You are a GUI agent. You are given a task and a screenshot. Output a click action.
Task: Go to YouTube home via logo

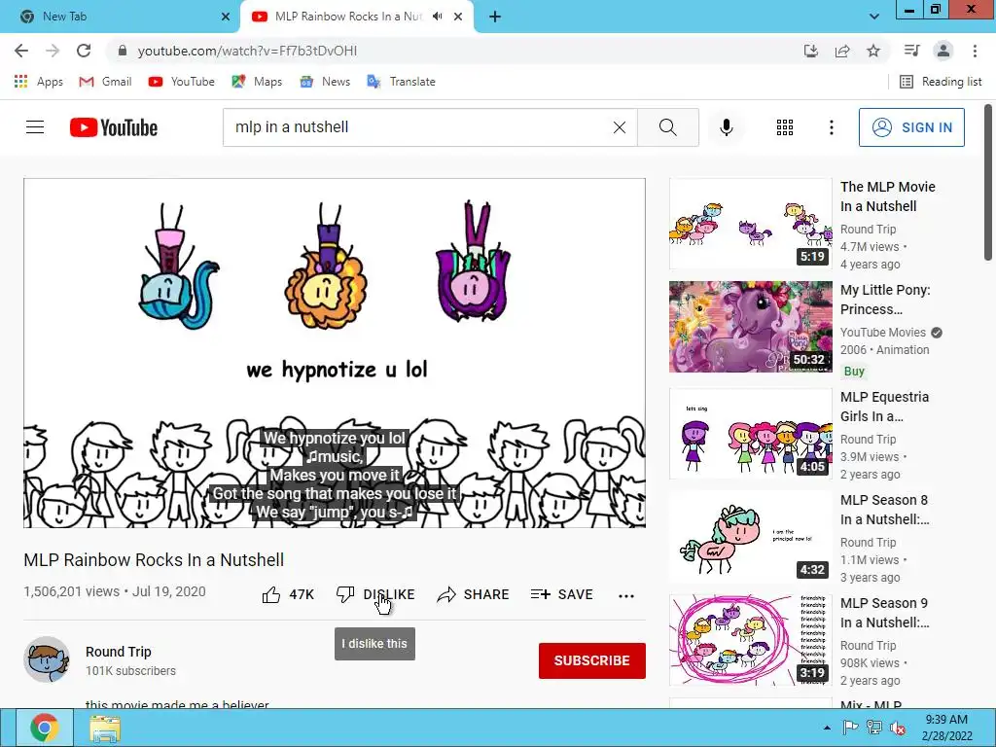click(x=114, y=127)
